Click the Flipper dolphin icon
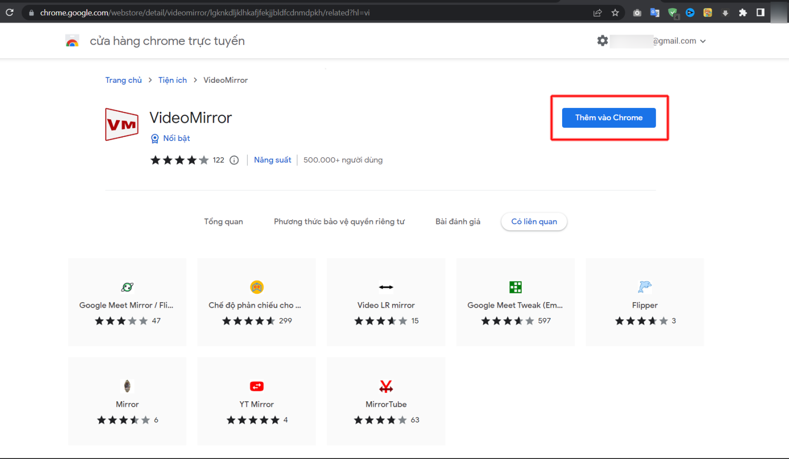This screenshot has width=789, height=459. pos(645,286)
